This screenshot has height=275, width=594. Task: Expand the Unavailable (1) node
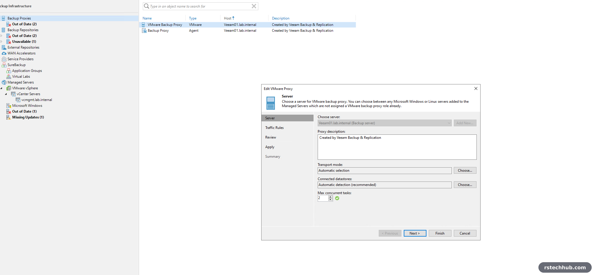1,42
